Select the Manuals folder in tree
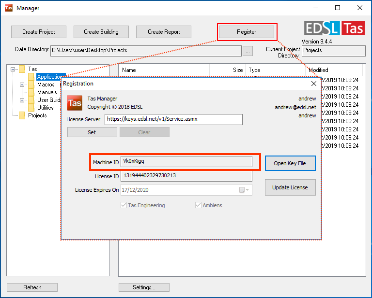Screen dimensions: 372x298 click(47, 92)
